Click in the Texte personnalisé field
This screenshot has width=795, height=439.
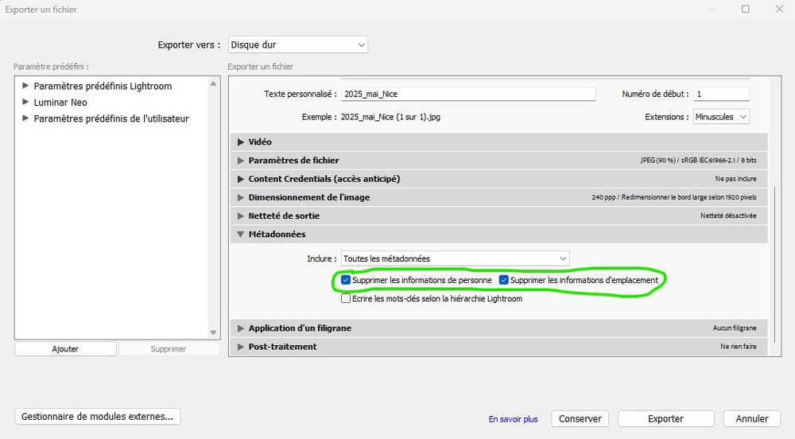(x=468, y=94)
